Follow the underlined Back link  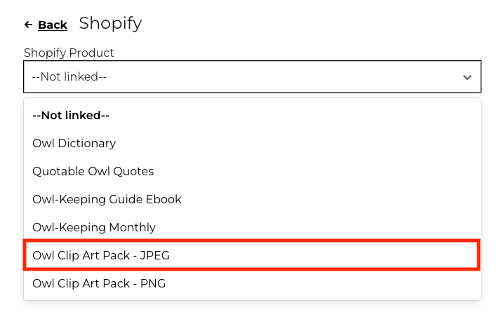[53, 25]
